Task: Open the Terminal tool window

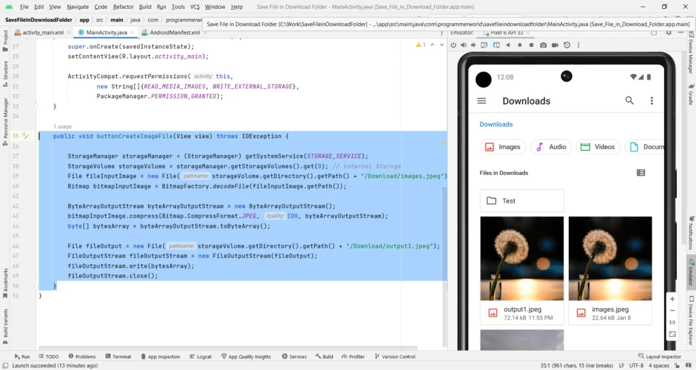Action: pyautogui.click(x=118, y=356)
